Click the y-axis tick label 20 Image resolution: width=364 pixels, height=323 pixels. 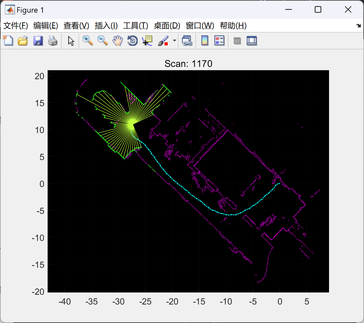pos(40,76)
